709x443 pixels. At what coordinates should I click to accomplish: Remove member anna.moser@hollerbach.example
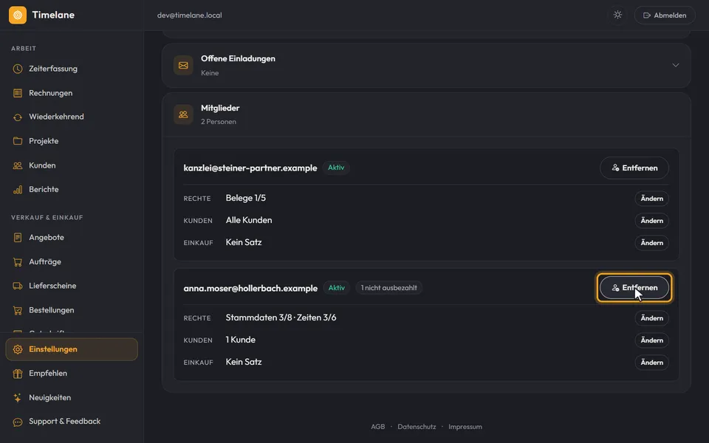(x=634, y=287)
